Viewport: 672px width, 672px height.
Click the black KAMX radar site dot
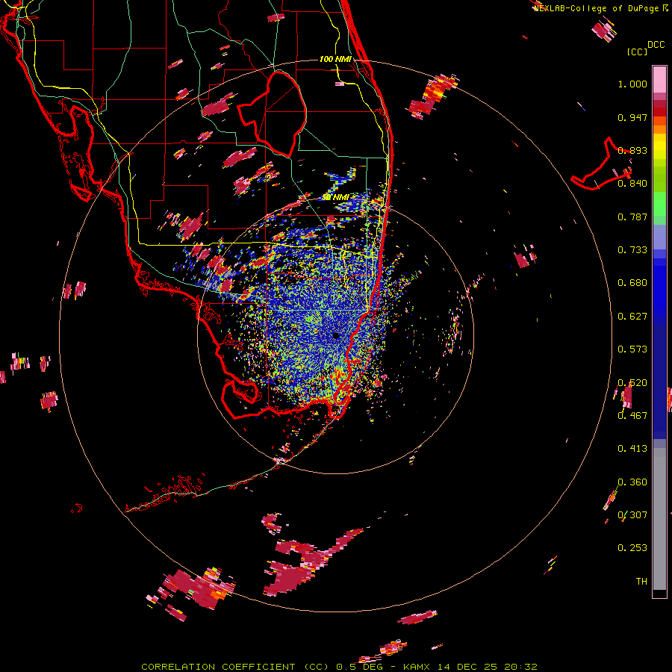pos(336,335)
